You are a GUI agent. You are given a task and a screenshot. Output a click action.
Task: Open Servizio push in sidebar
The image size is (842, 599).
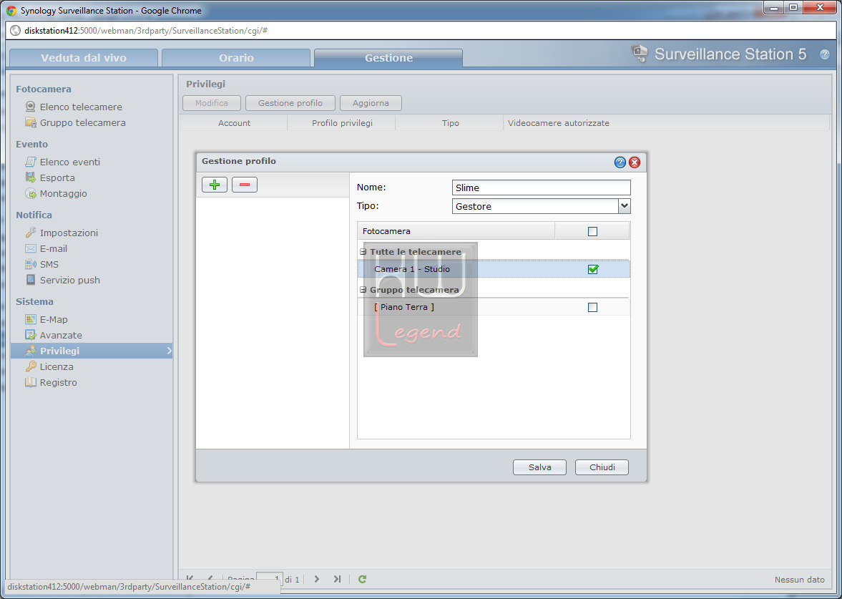click(x=70, y=280)
